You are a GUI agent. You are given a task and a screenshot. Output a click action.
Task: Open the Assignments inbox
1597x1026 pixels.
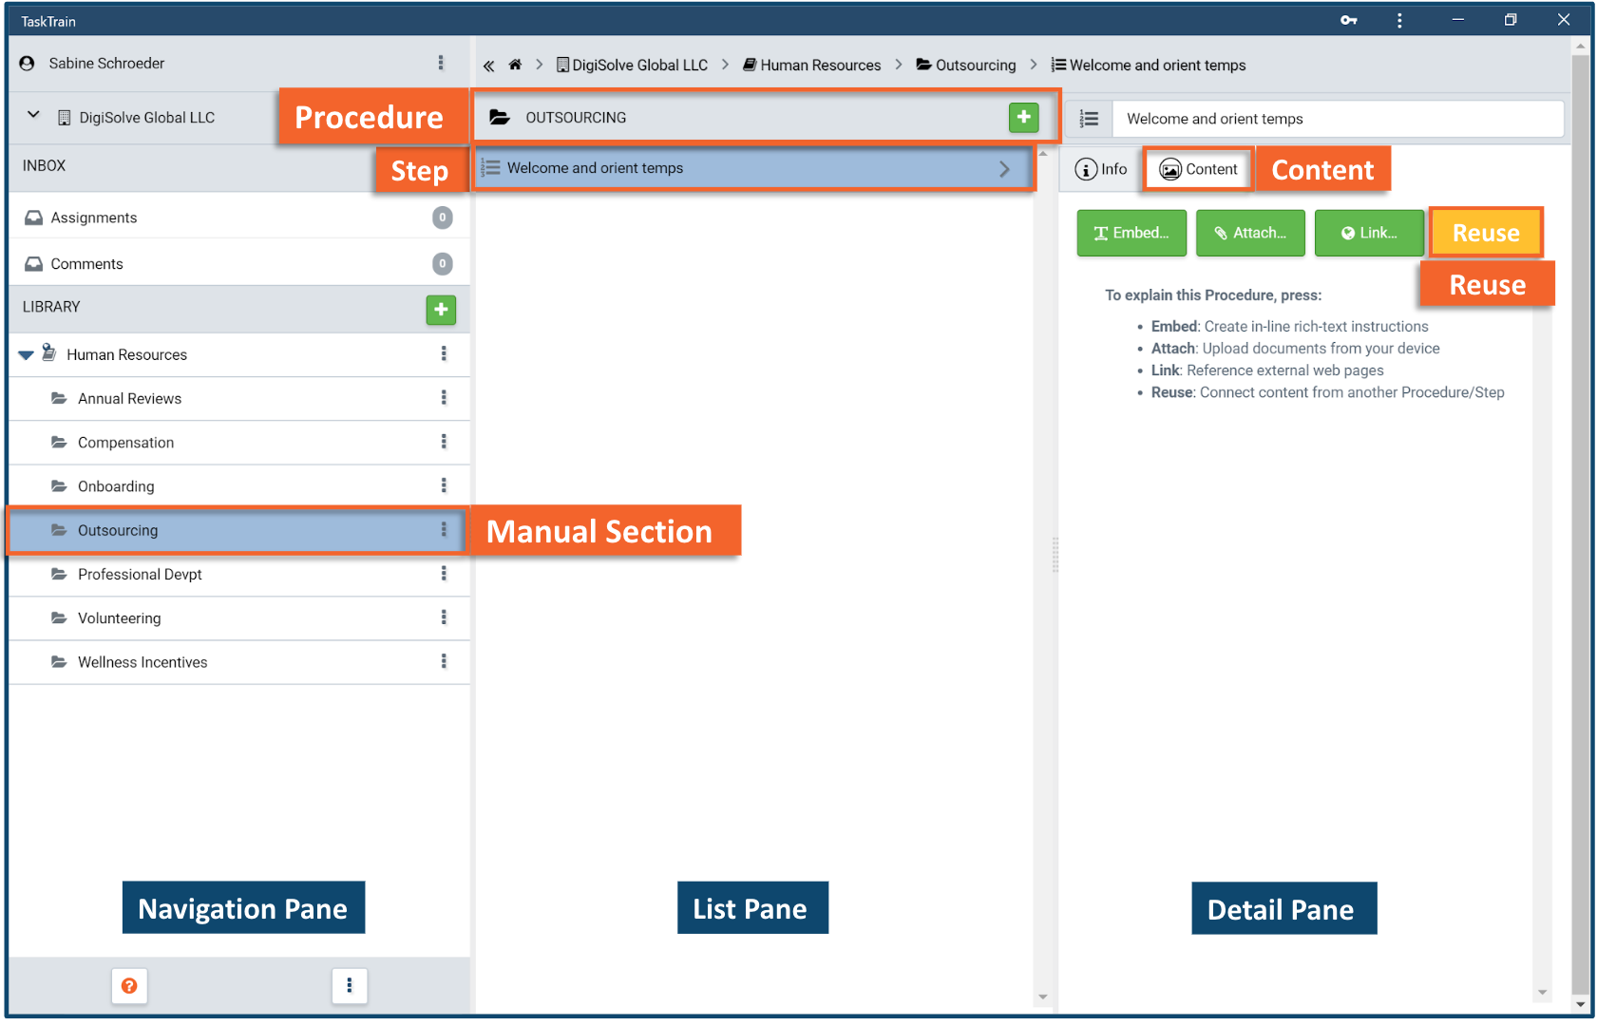coord(239,218)
